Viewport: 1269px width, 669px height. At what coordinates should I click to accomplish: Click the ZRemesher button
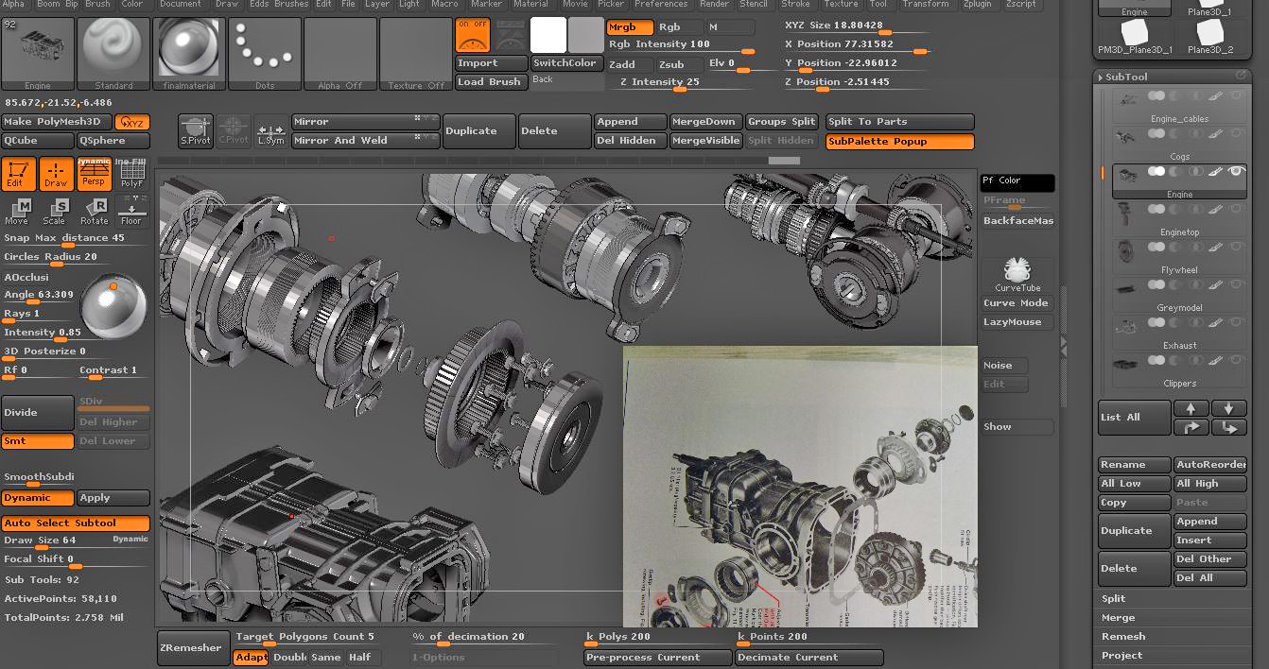click(x=193, y=647)
